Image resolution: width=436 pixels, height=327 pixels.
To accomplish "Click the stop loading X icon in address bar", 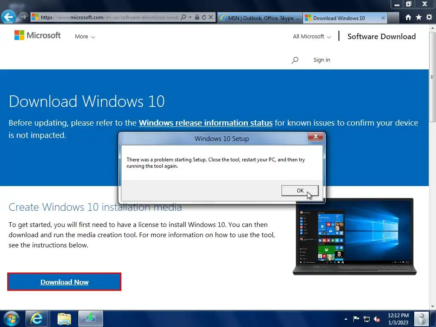I will [211, 17].
